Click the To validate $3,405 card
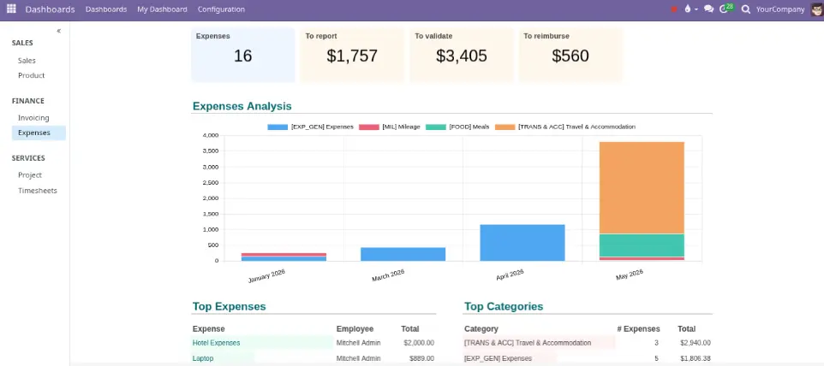The image size is (824, 366). click(x=462, y=55)
